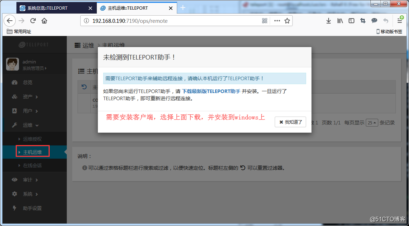Collapse the 运维 sidebar menu
The height and width of the screenshot is (226, 409).
click(x=34, y=125)
